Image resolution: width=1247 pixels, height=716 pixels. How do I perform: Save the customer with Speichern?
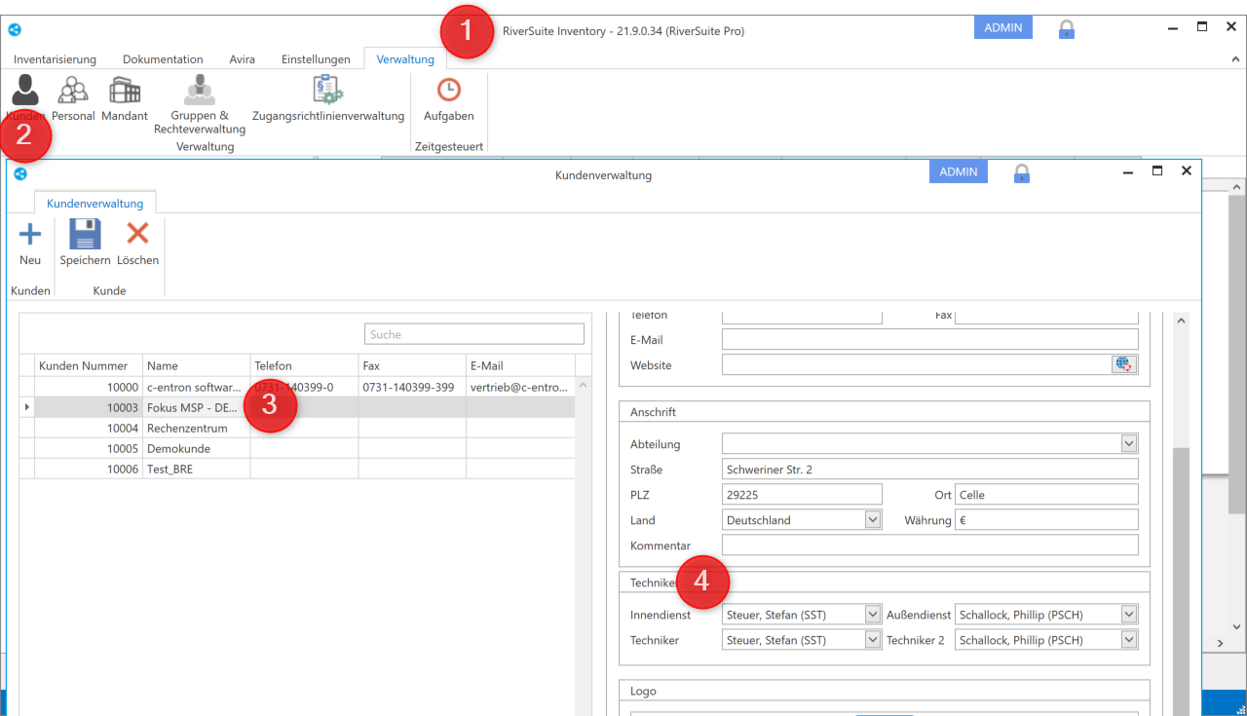point(85,244)
